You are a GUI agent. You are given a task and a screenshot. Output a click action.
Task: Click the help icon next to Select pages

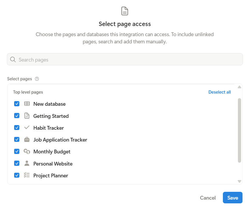37,79
